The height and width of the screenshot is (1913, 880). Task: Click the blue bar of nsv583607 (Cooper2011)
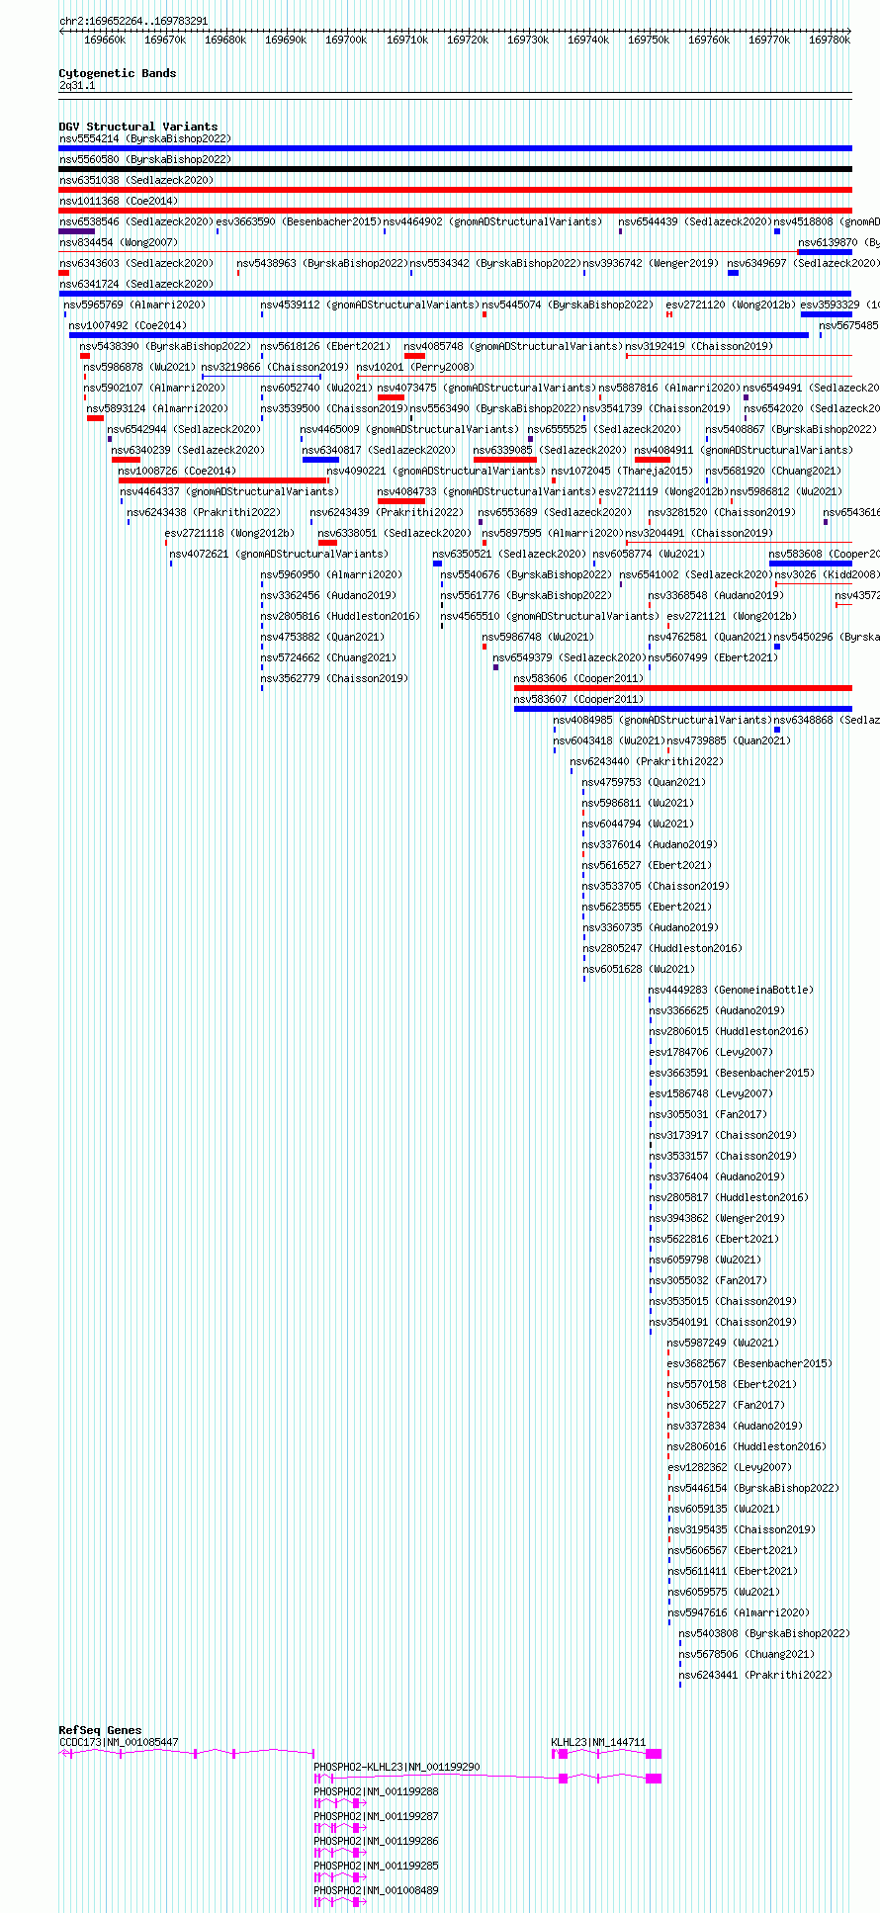(682, 709)
